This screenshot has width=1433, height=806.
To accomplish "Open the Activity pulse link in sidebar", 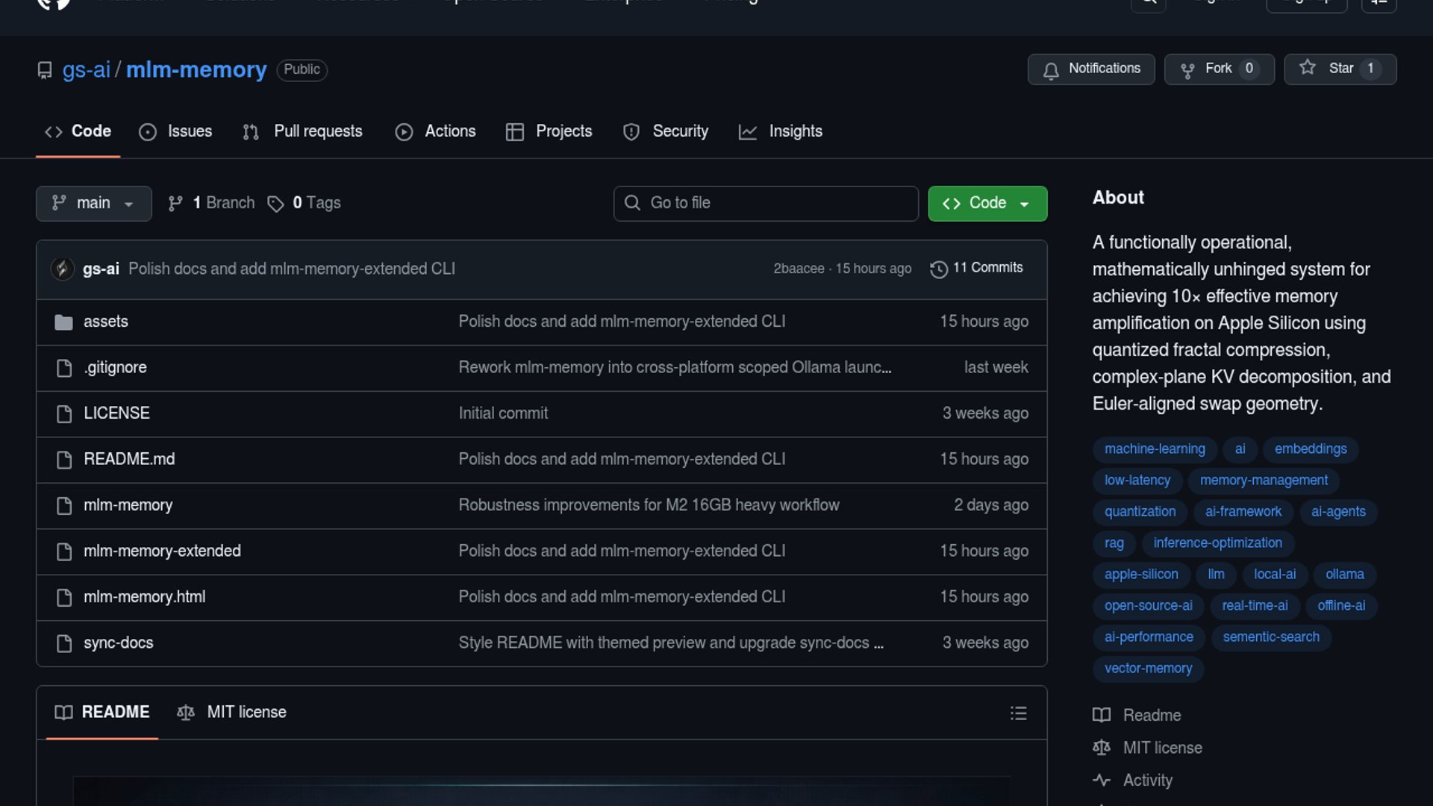I will coord(1147,780).
